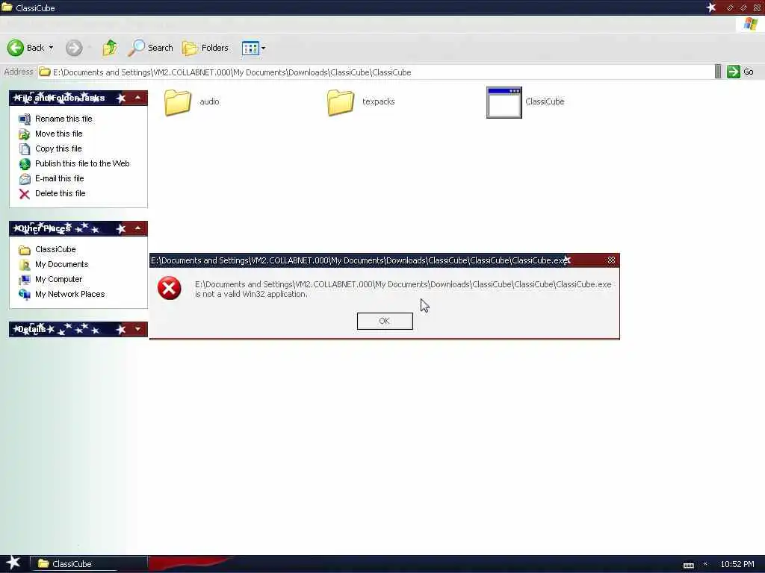Click Move this file
The image size is (765, 573).
[x=58, y=134]
